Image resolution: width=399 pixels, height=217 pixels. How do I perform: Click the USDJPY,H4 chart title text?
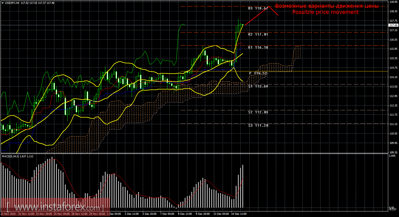[x=12, y=3]
